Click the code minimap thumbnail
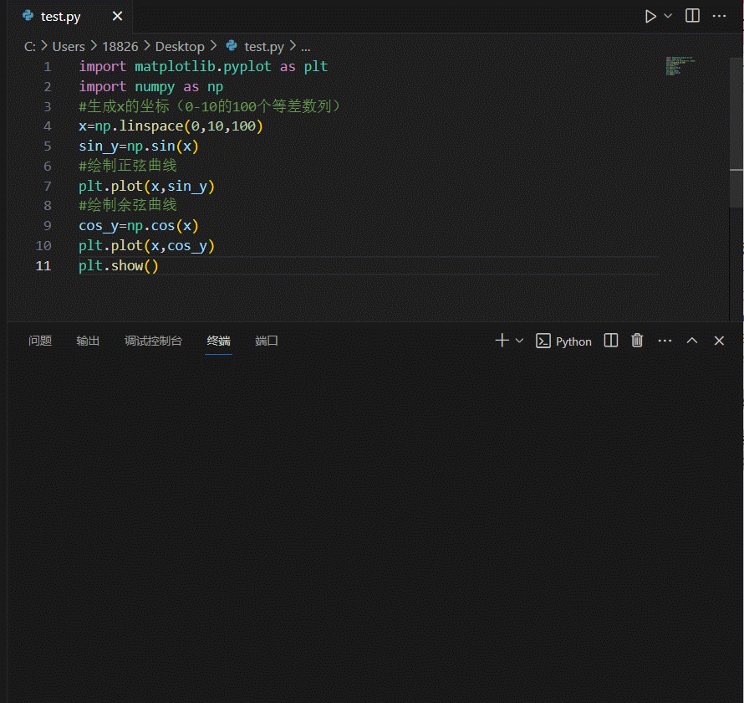Image resolution: width=744 pixels, height=703 pixels. tap(681, 66)
